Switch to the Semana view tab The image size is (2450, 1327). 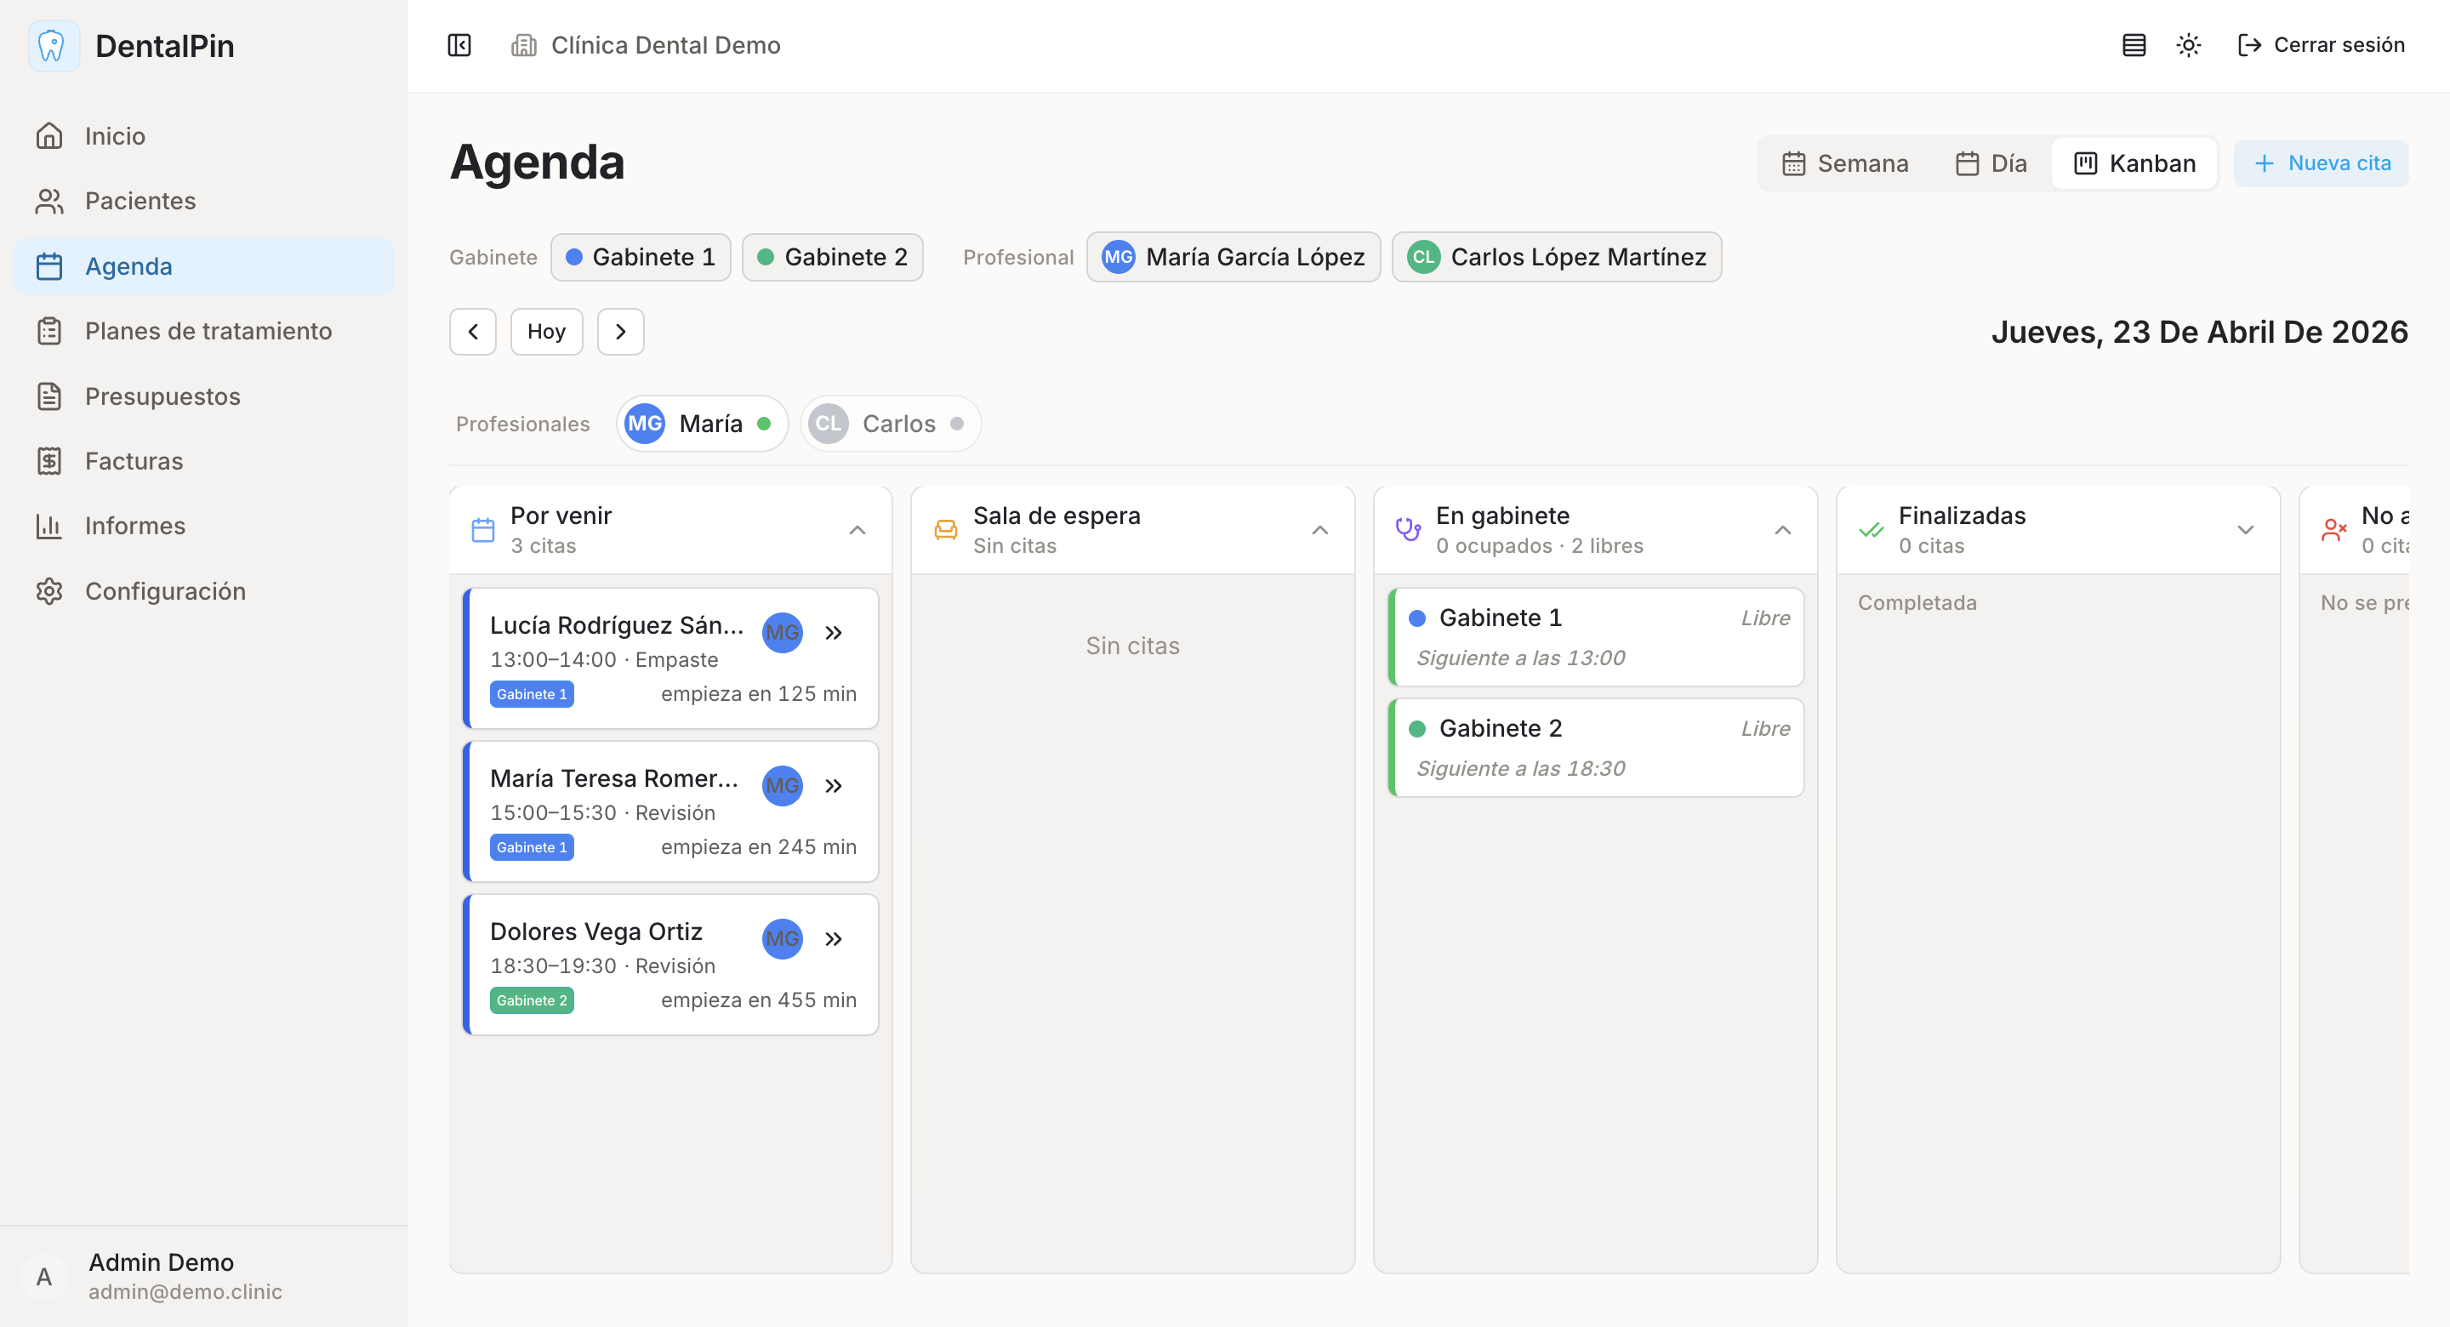pyautogui.click(x=1845, y=162)
